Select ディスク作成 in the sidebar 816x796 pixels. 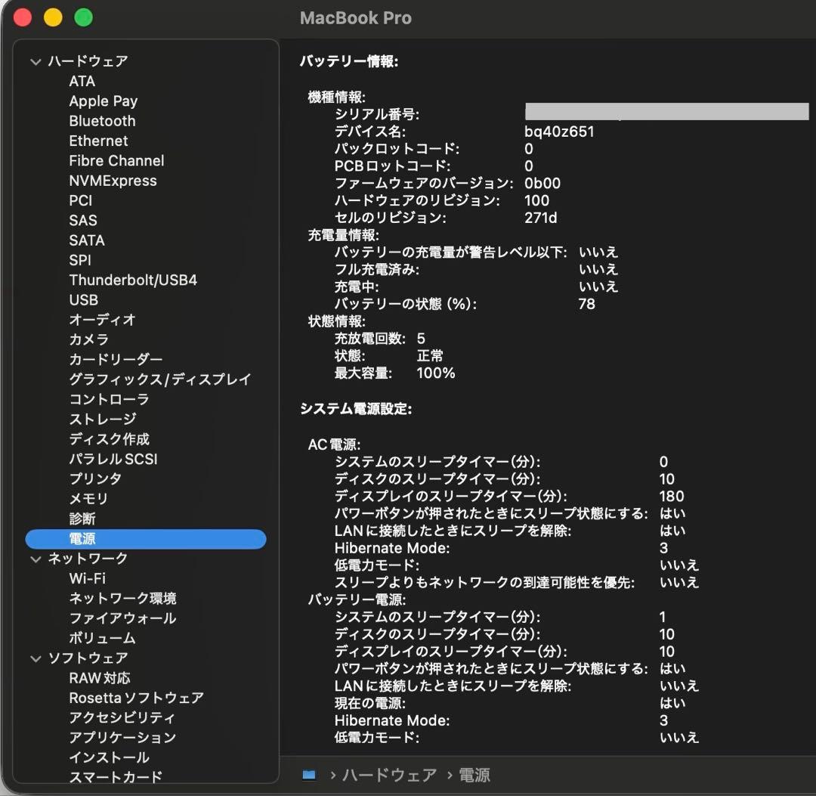coord(110,439)
